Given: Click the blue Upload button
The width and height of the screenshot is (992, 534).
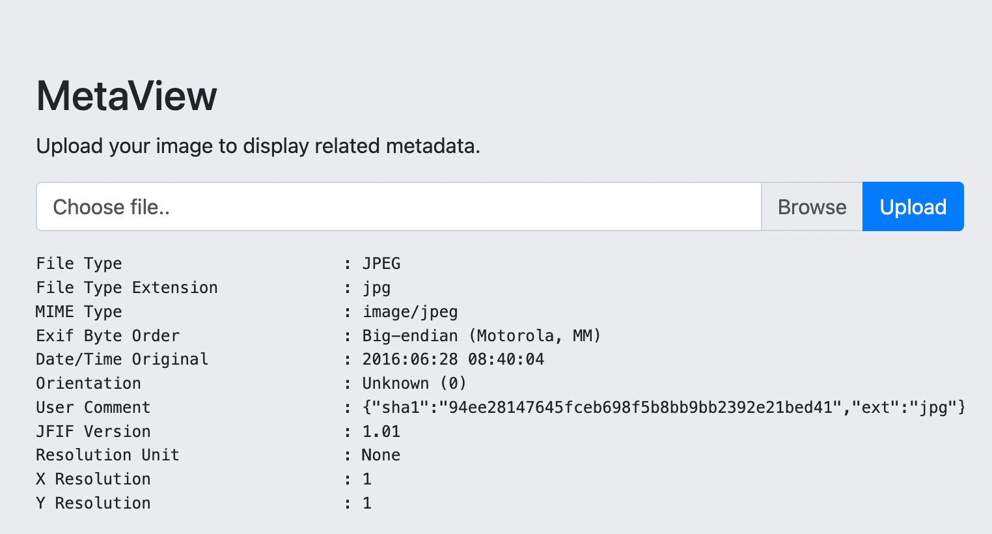Looking at the screenshot, I should [x=913, y=206].
